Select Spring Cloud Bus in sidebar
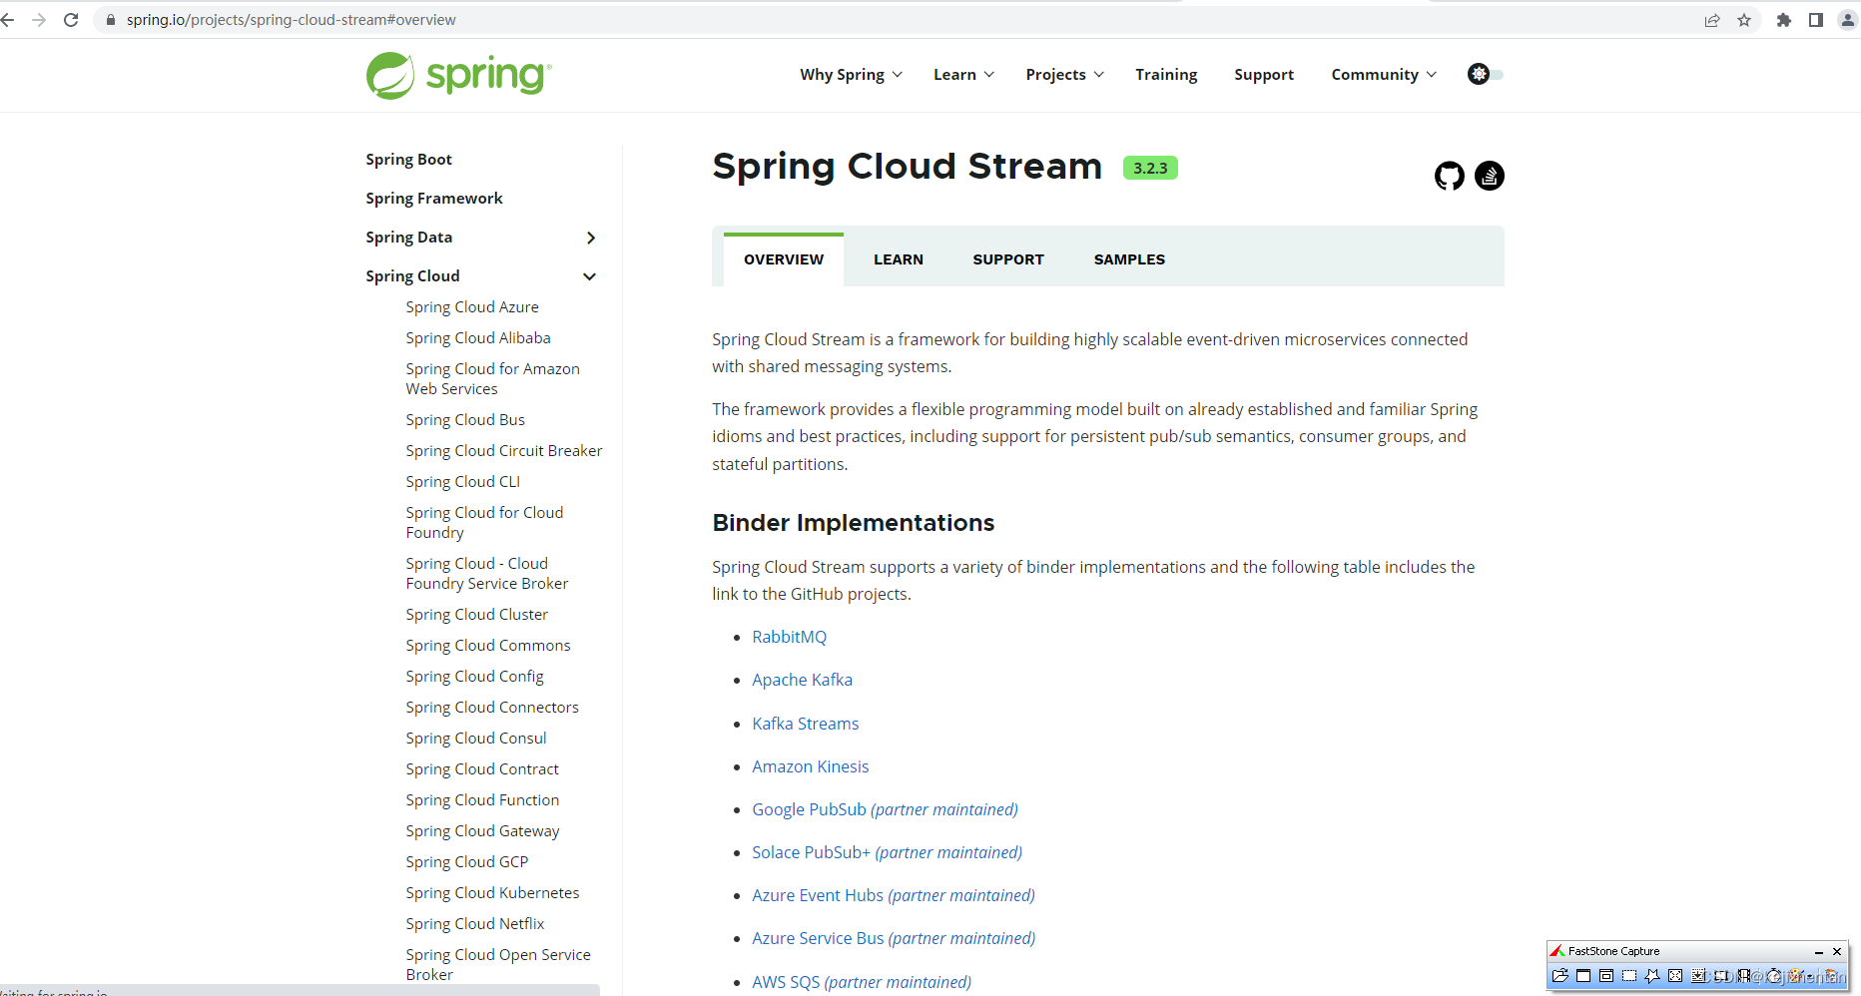Screen dimensions: 1861x996 (465, 420)
